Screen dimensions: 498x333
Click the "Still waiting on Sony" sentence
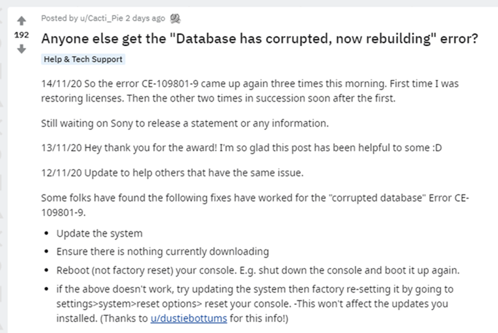185,123
